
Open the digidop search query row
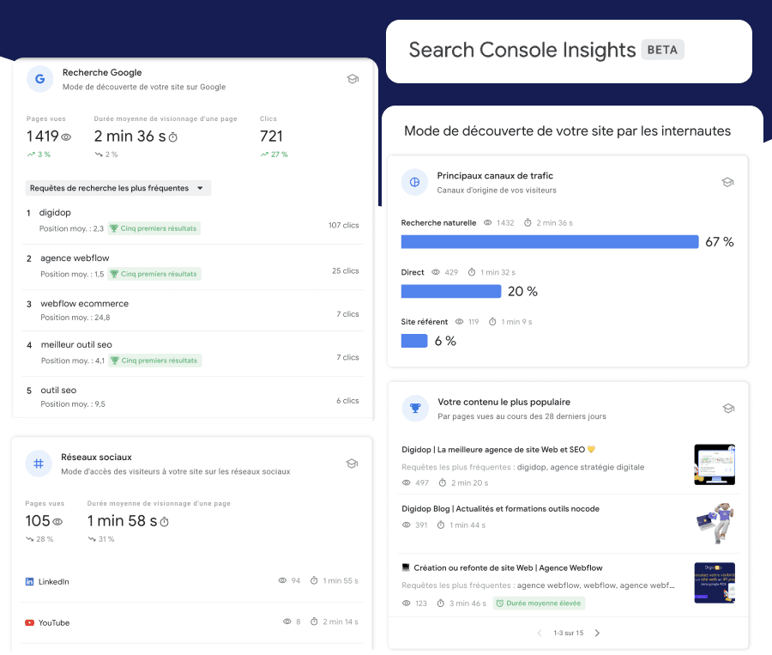pyautogui.click(x=193, y=221)
